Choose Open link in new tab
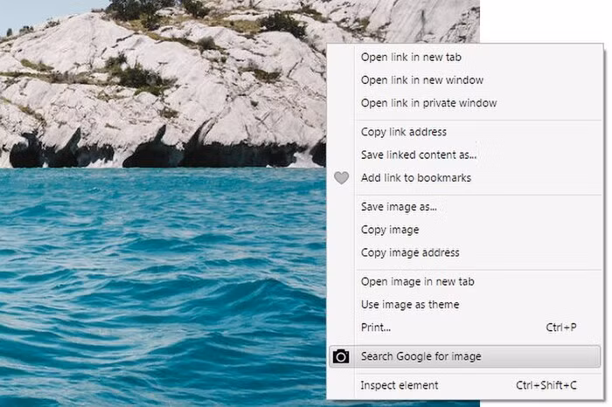Viewport: 612px width, 407px height. point(411,58)
